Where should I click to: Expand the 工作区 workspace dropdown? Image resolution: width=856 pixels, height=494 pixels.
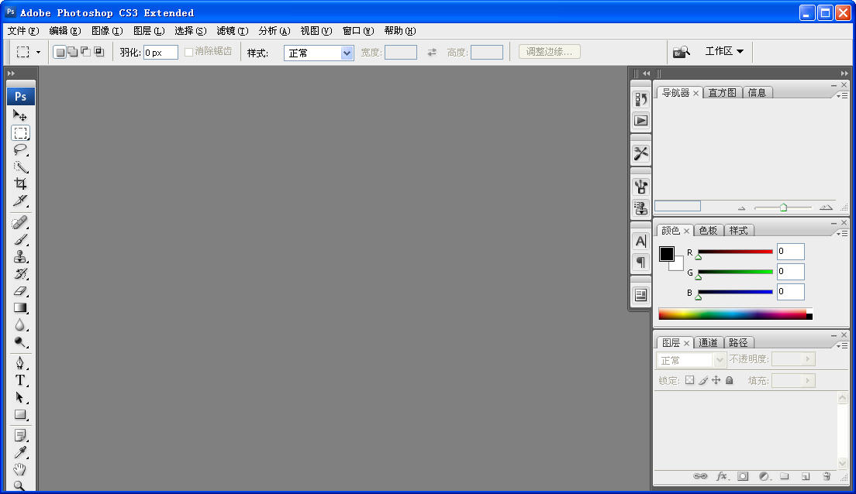[x=724, y=51]
